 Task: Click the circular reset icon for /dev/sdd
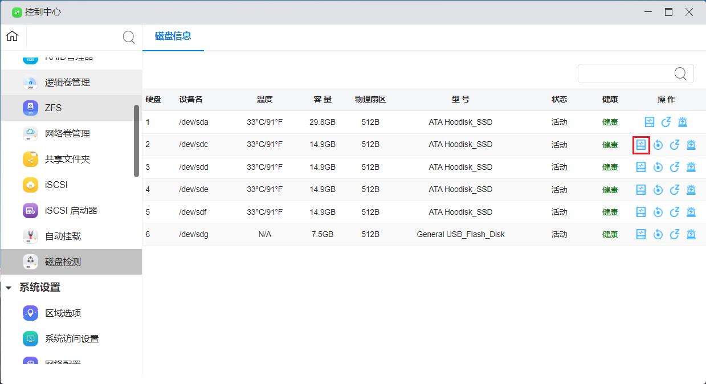(658, 167)
